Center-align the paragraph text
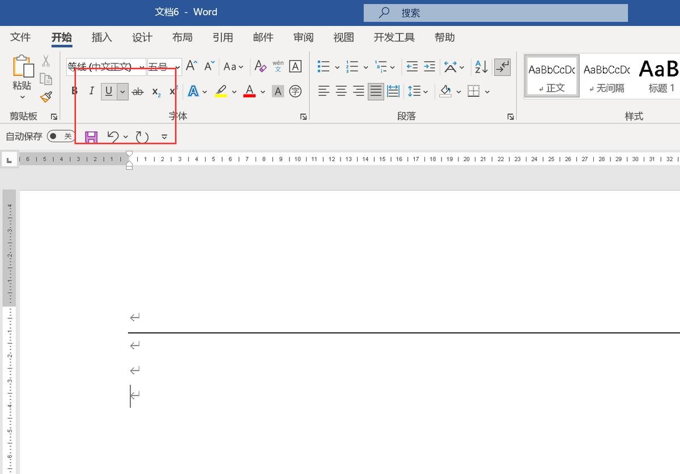 coord(341,91)
